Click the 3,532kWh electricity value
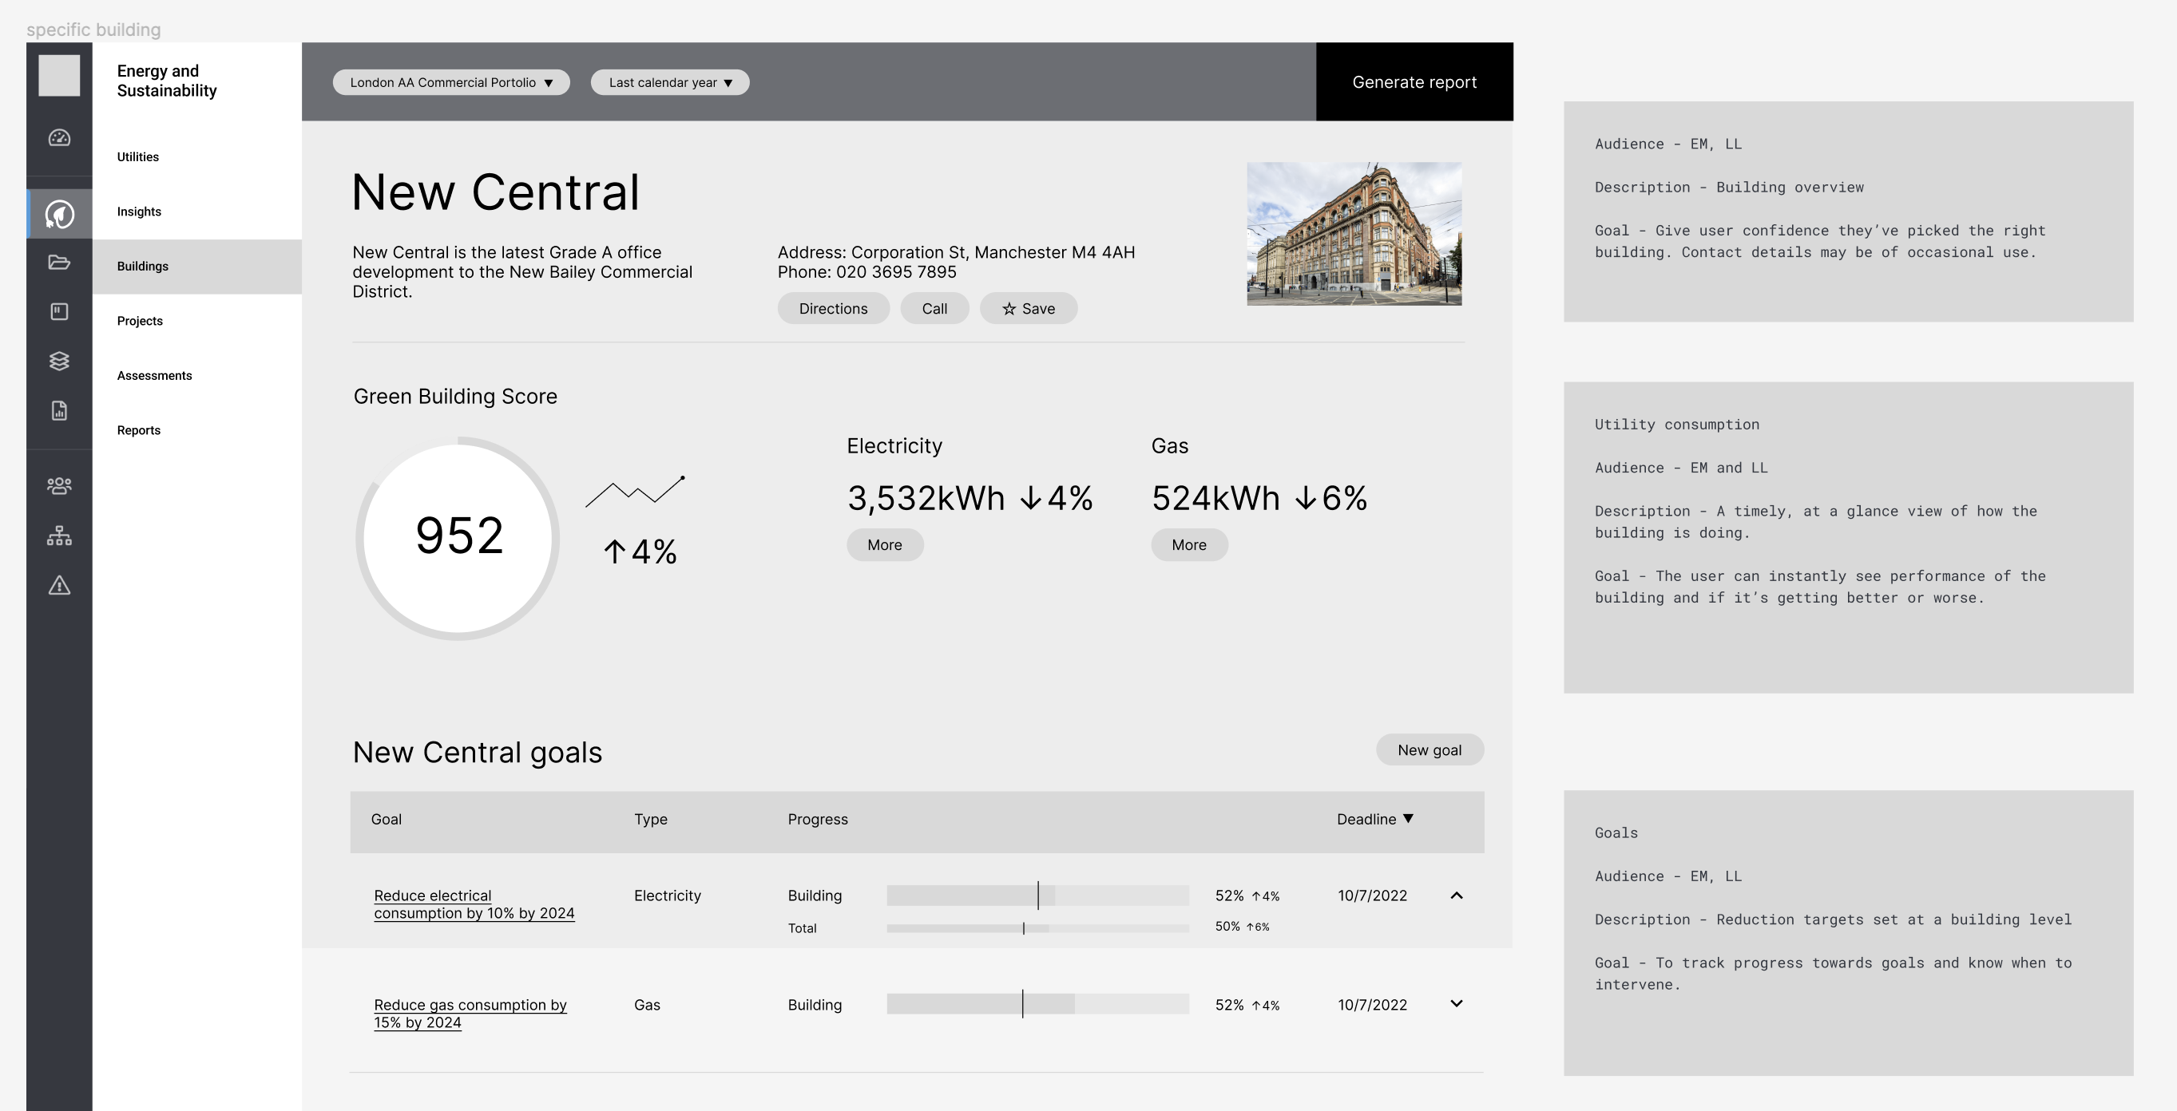This screenshot has height=1111, width=2177. [926, 497]
